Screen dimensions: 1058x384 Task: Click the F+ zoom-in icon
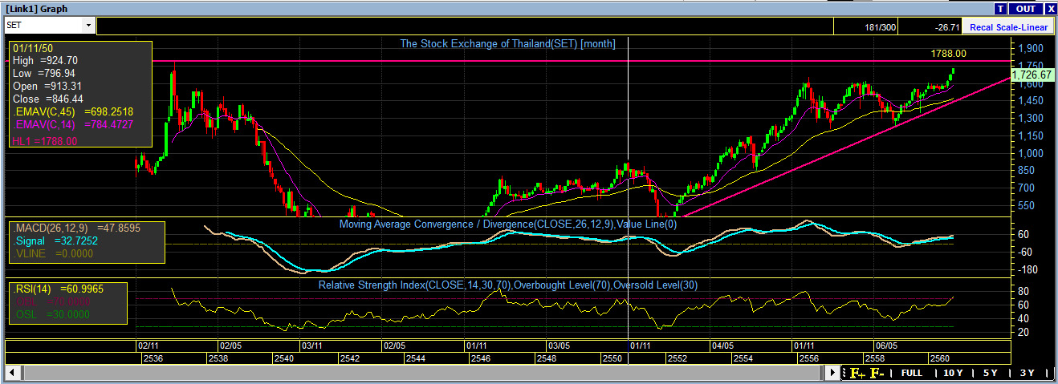pyautogui.click(x=857, y=373)
